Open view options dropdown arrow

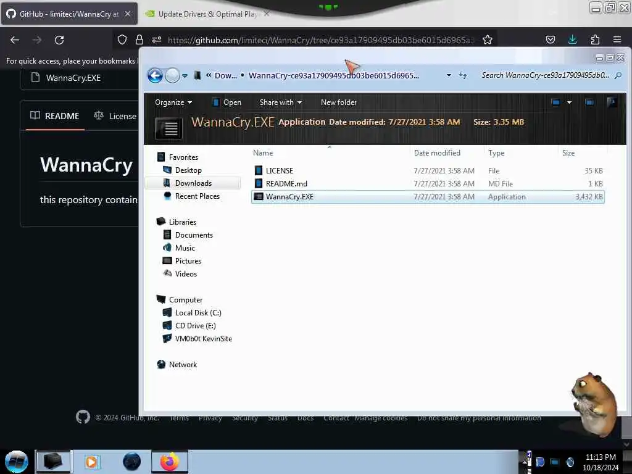point(569,102)
